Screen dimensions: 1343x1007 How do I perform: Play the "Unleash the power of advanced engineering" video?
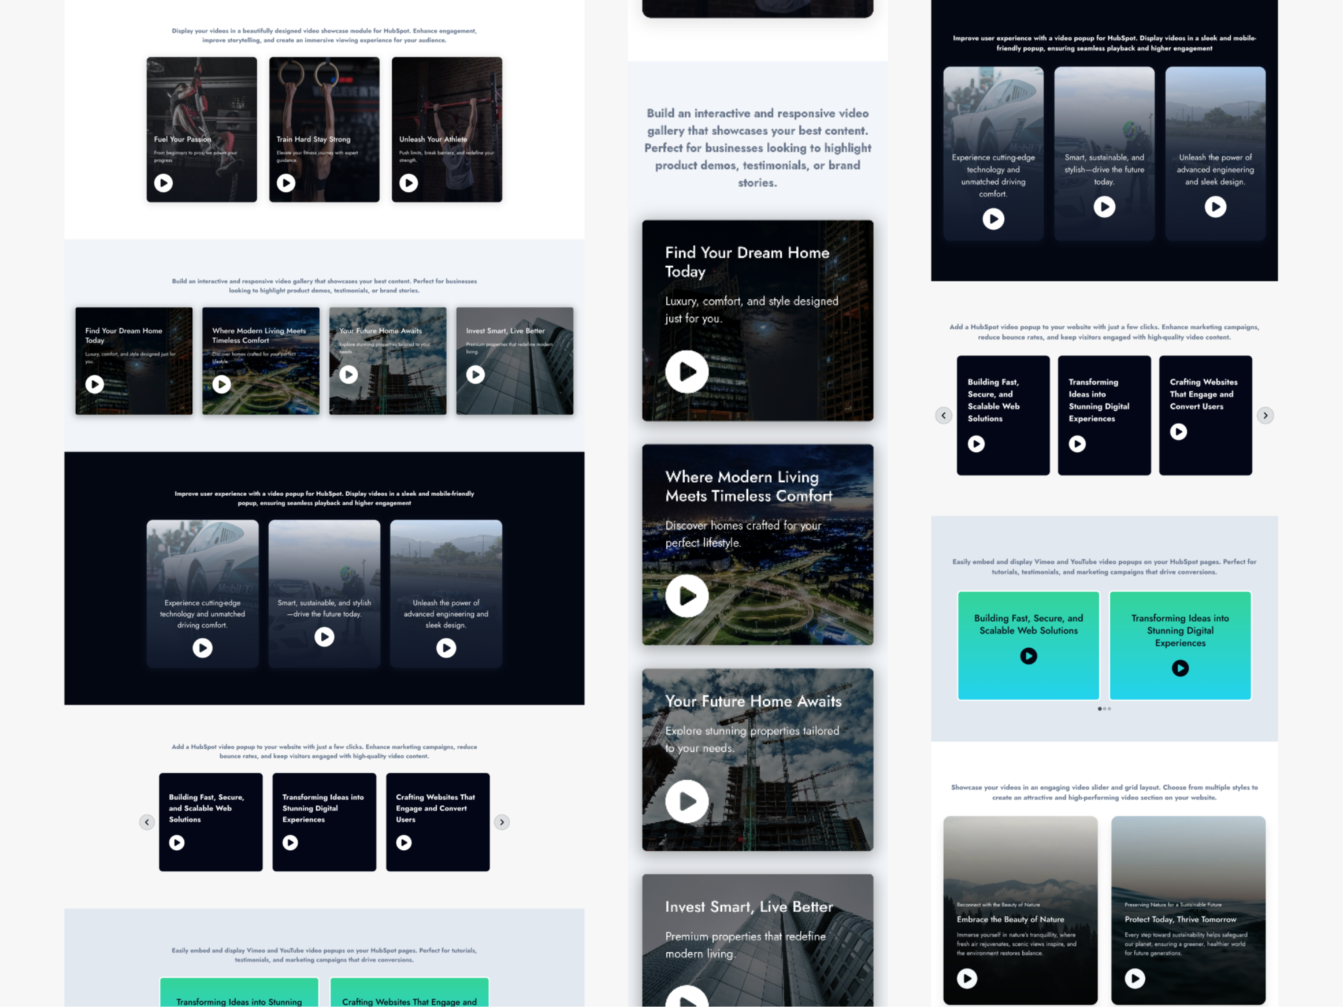tap(1215, 207)
